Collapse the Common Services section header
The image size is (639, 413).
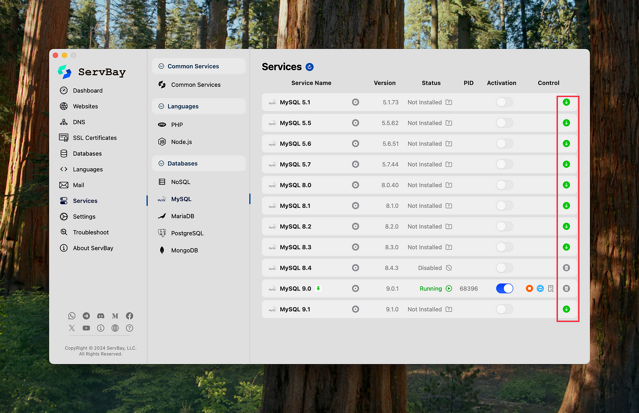point(199,66)
